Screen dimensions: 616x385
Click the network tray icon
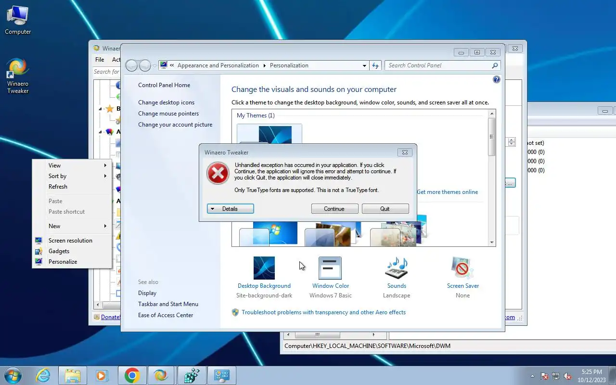tap(556, 376)
